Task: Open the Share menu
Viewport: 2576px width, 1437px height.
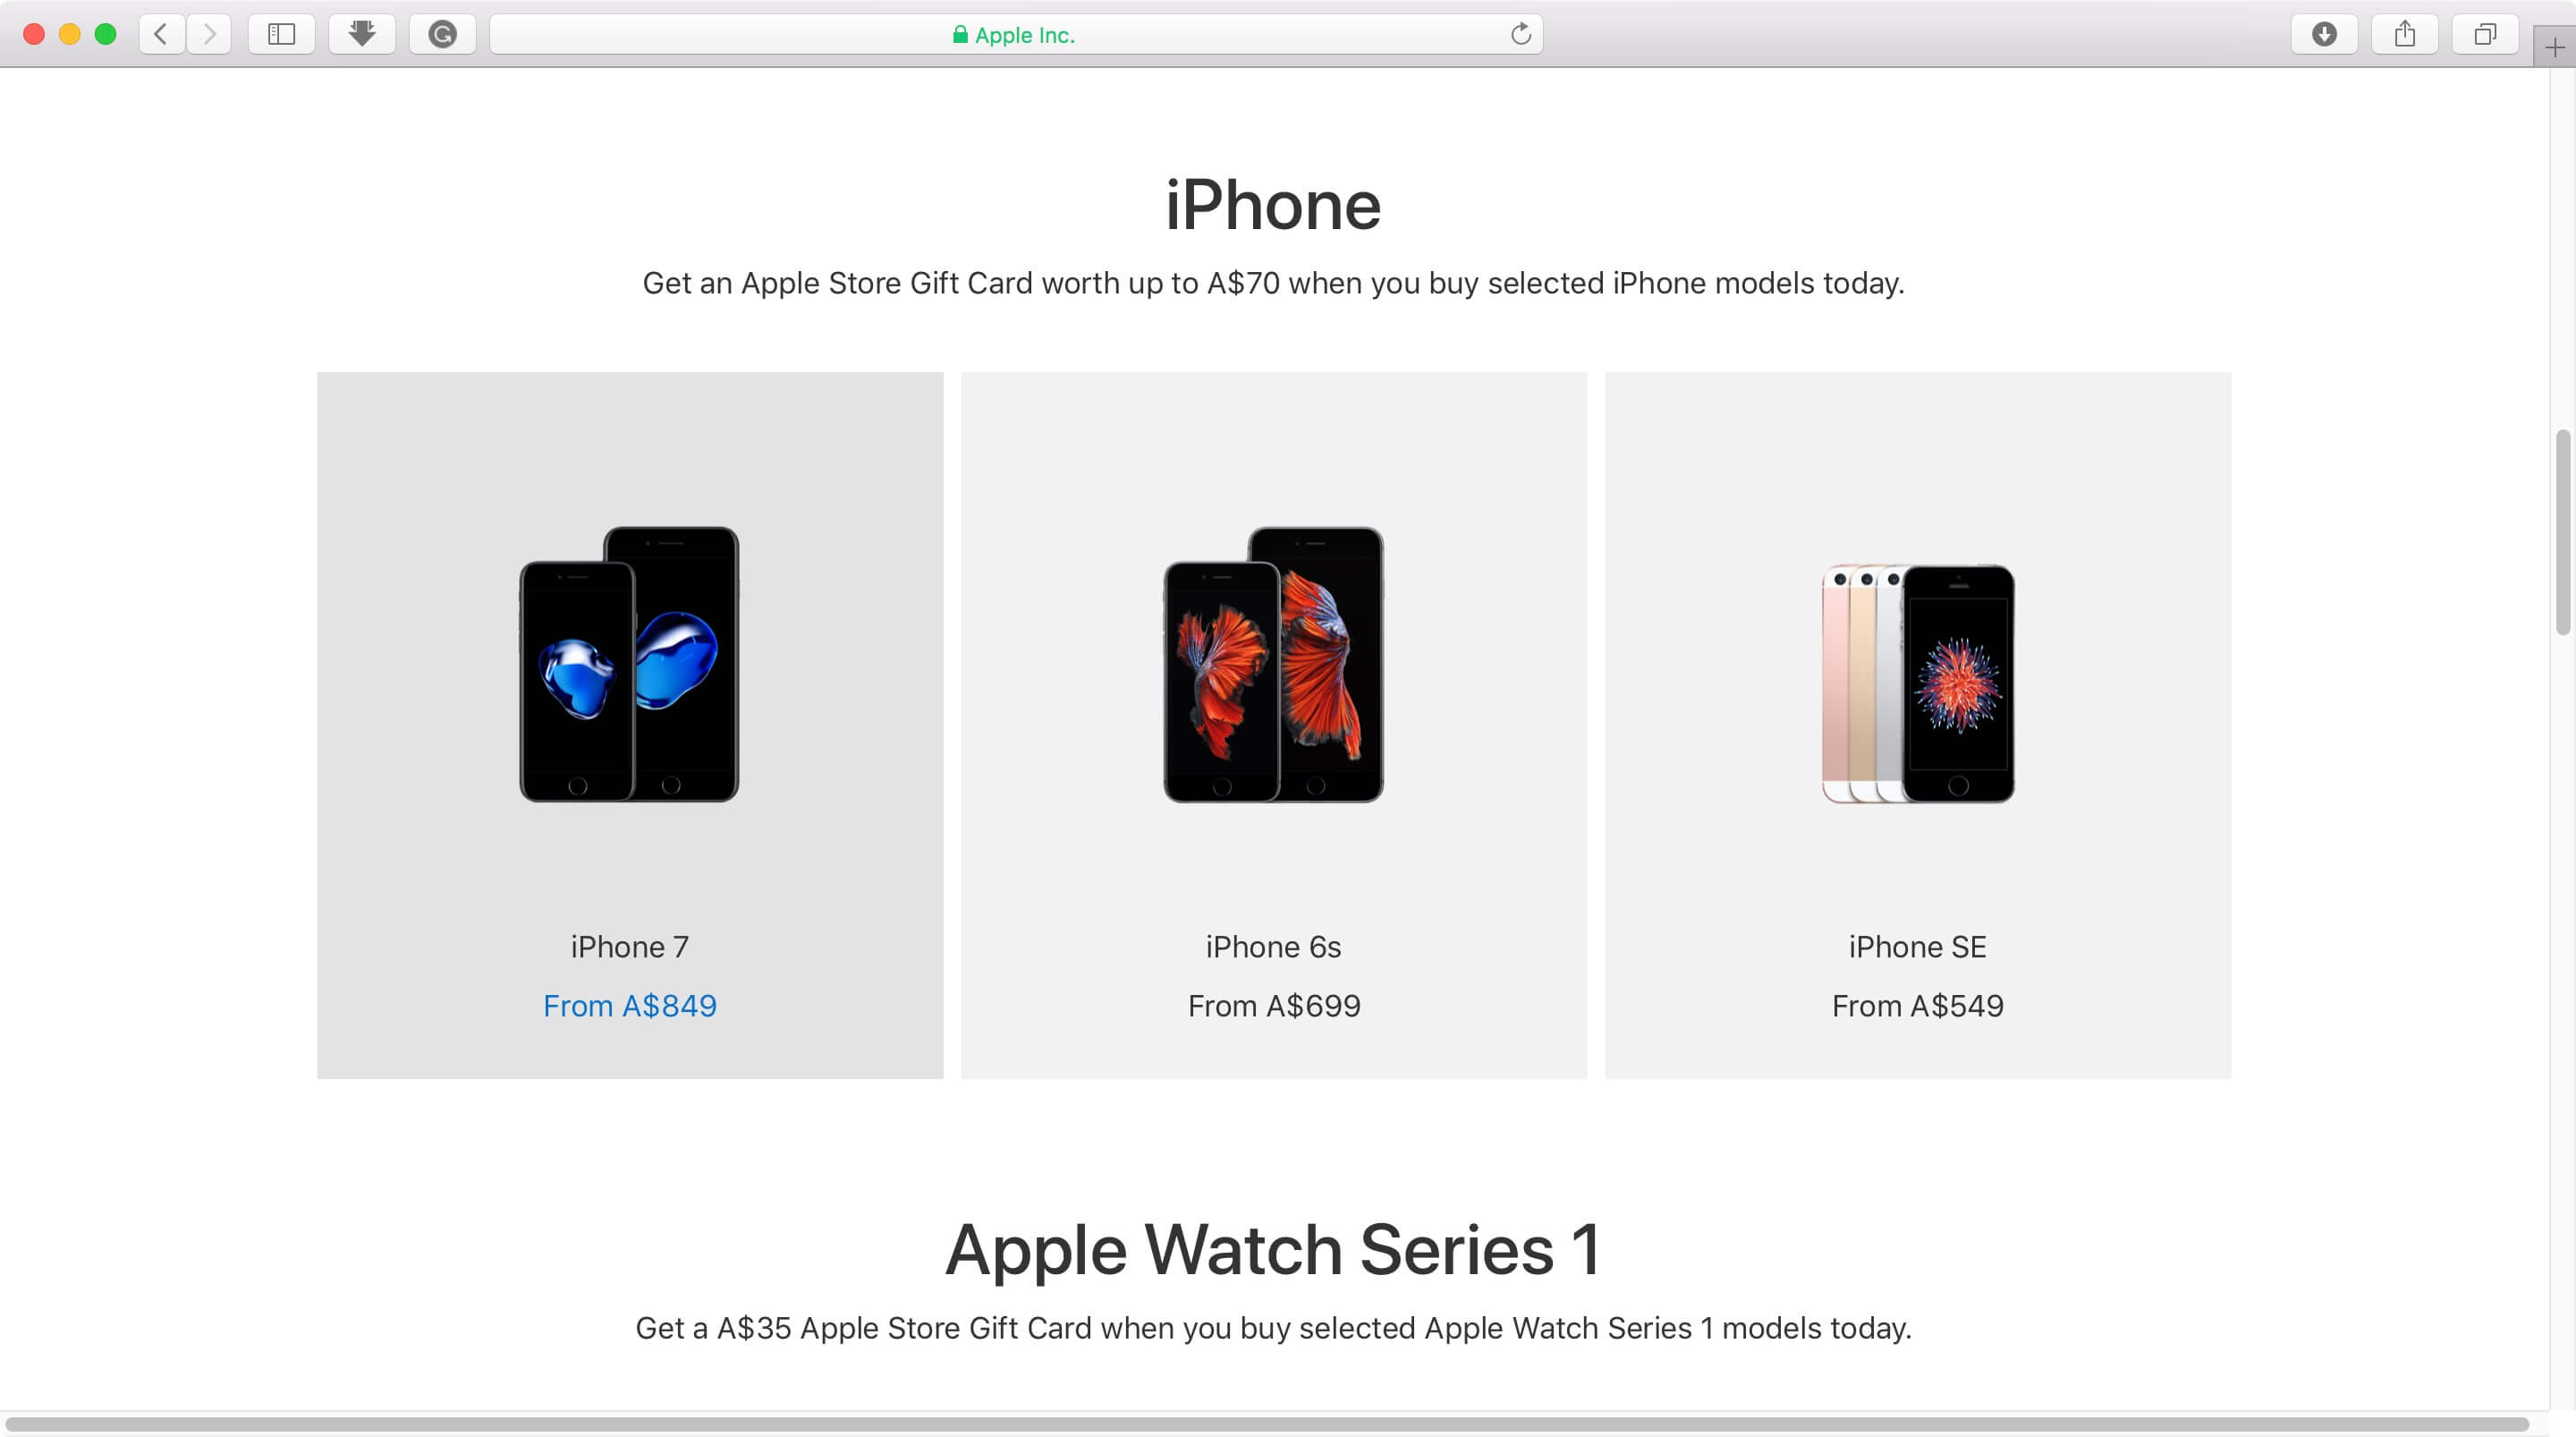Action: (x=2404, y=34)
